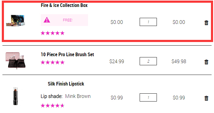Viewport: 214px width, 113px height.
Task: Open the Fire & Ice Collection Box thumbnail
Action: pyautogui.click(x=15, y=21)
